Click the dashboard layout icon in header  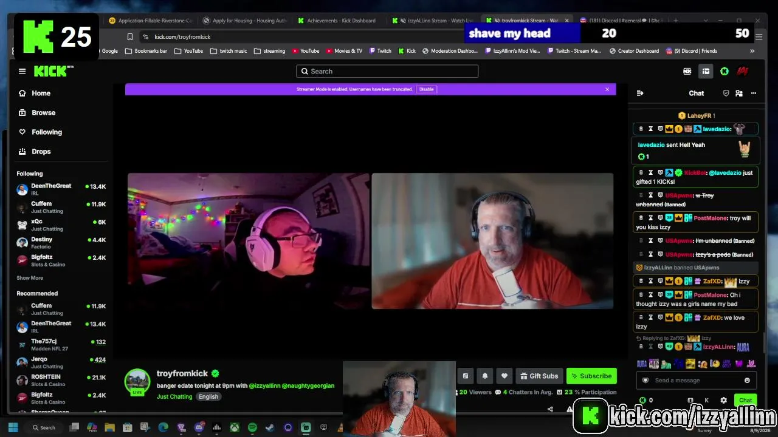tap(706, 72)
